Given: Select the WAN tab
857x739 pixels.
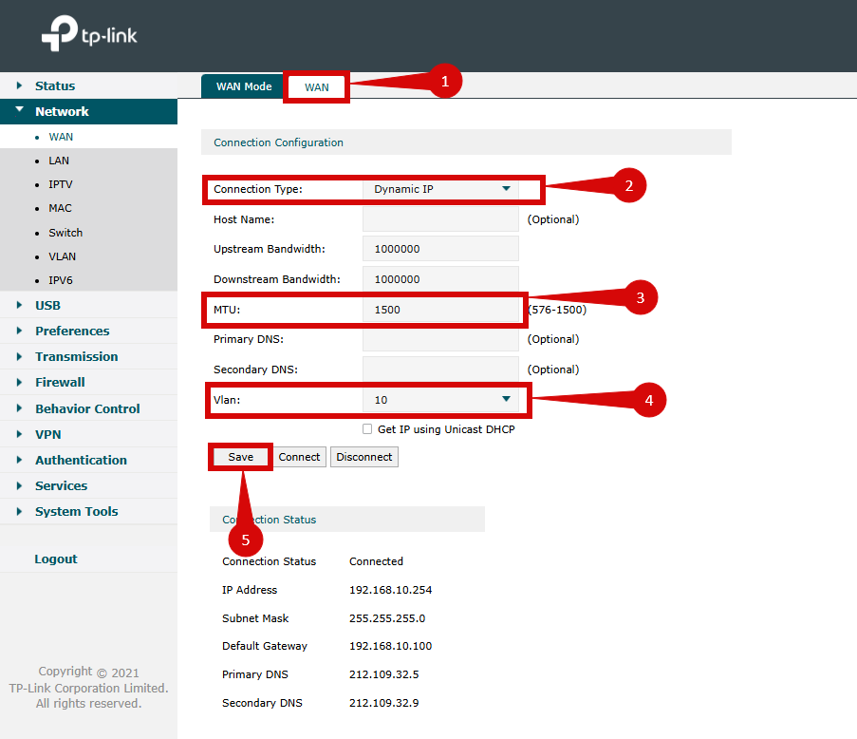Looking at the screenshot, I should pos(317,87).
